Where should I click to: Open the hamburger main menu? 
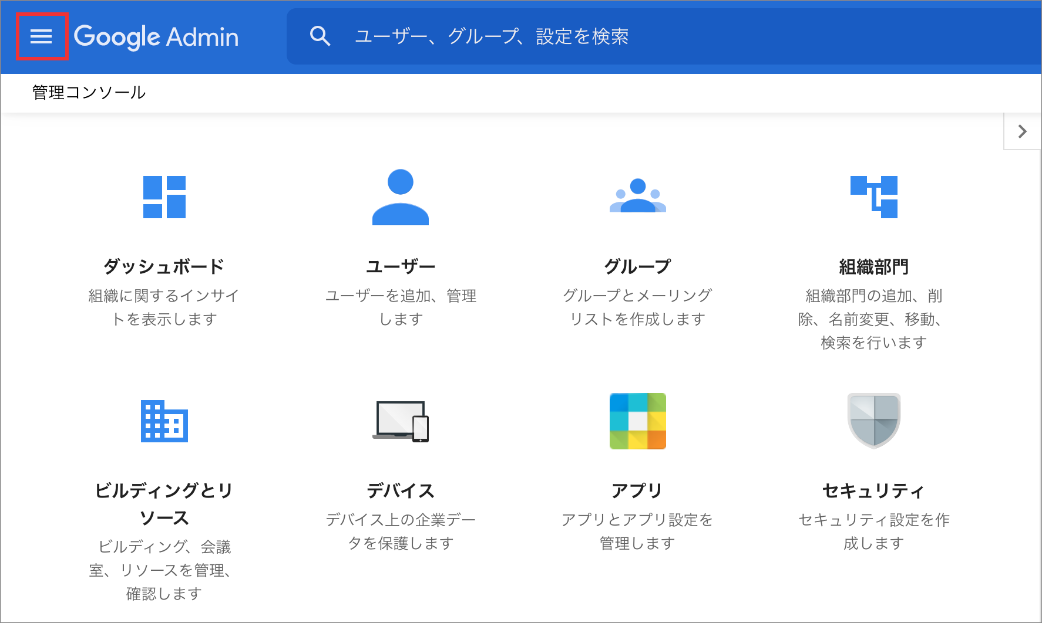41,36
